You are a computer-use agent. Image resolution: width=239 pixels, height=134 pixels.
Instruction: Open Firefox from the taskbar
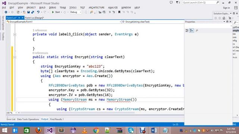tap(38, 130)
